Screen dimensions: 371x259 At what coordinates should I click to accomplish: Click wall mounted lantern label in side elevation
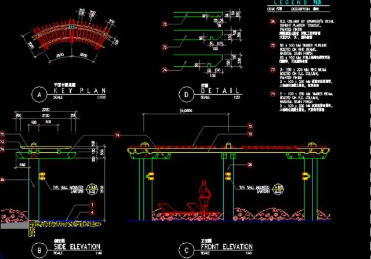click(68, 189)
